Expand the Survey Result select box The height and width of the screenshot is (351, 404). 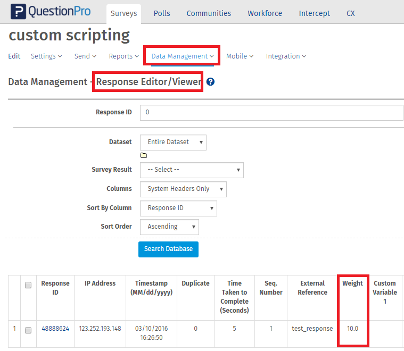point(192,170)
